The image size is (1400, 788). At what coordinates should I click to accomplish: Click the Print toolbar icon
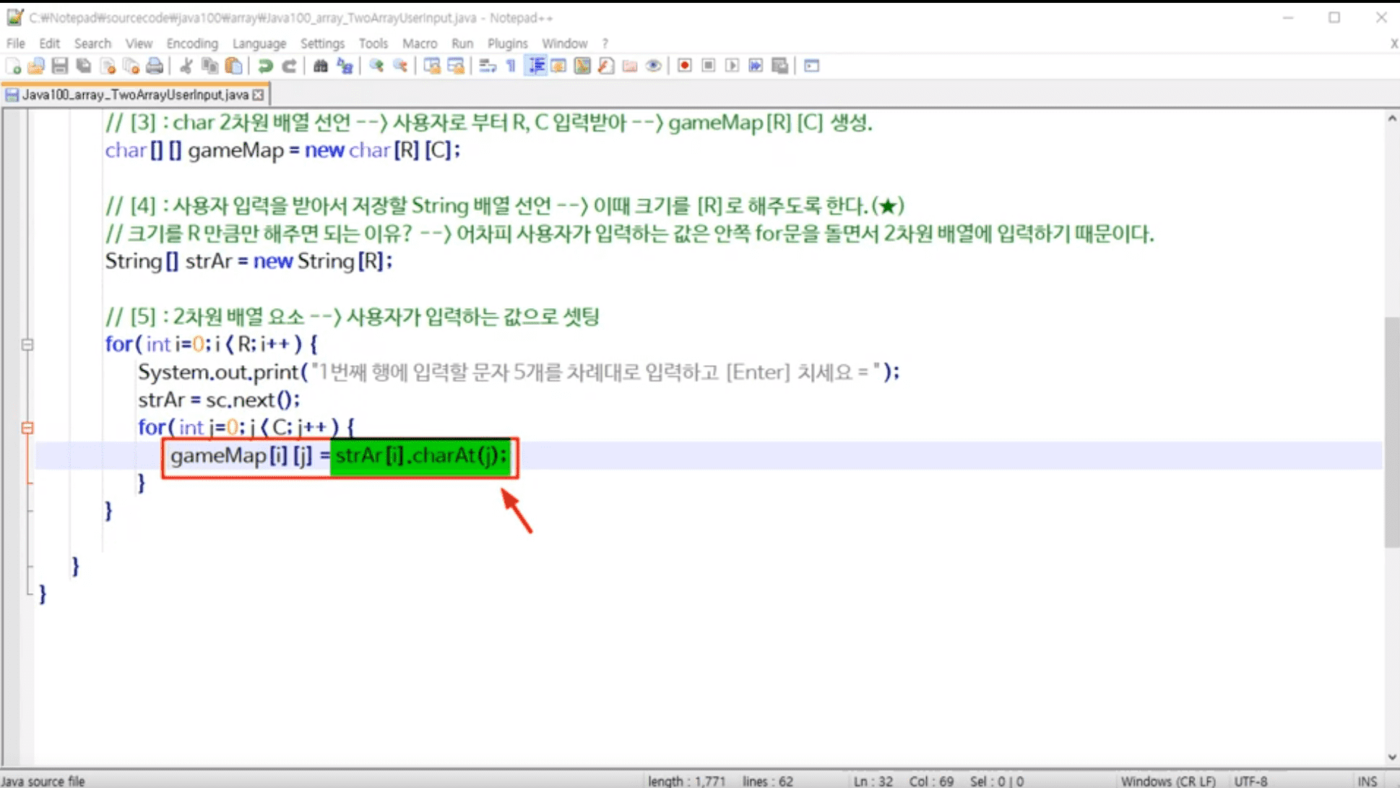coord(154,66)
